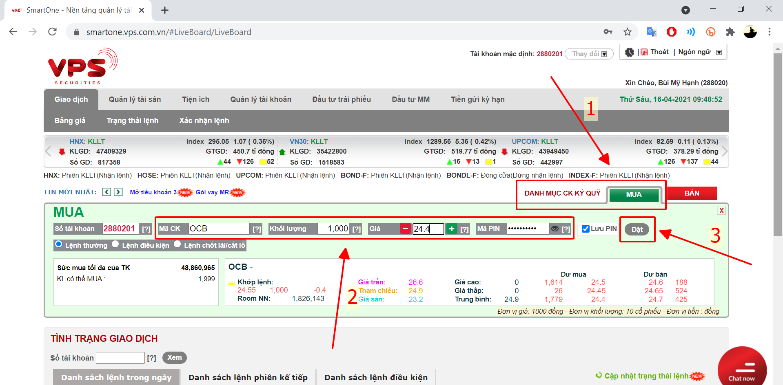Open the Đầu tư MM menu
The height and width of the screenshot is (385, 783).
tap(410, 99)
